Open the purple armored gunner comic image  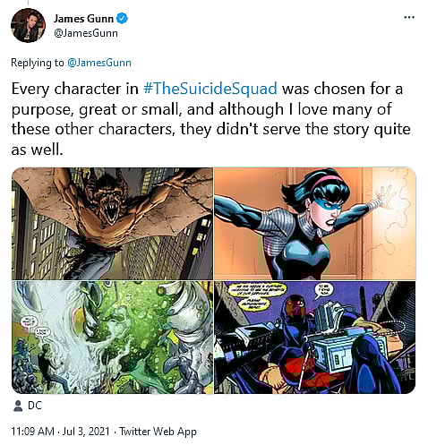[x=315, y=338]
